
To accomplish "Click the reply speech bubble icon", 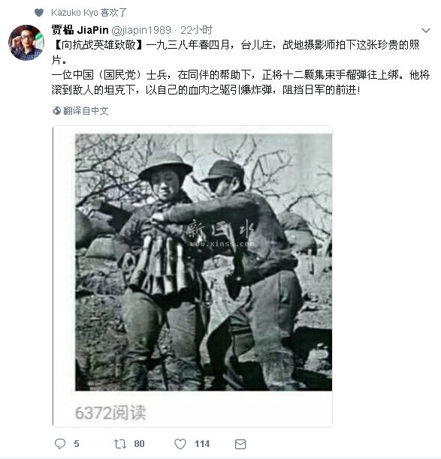I will 60,444.
